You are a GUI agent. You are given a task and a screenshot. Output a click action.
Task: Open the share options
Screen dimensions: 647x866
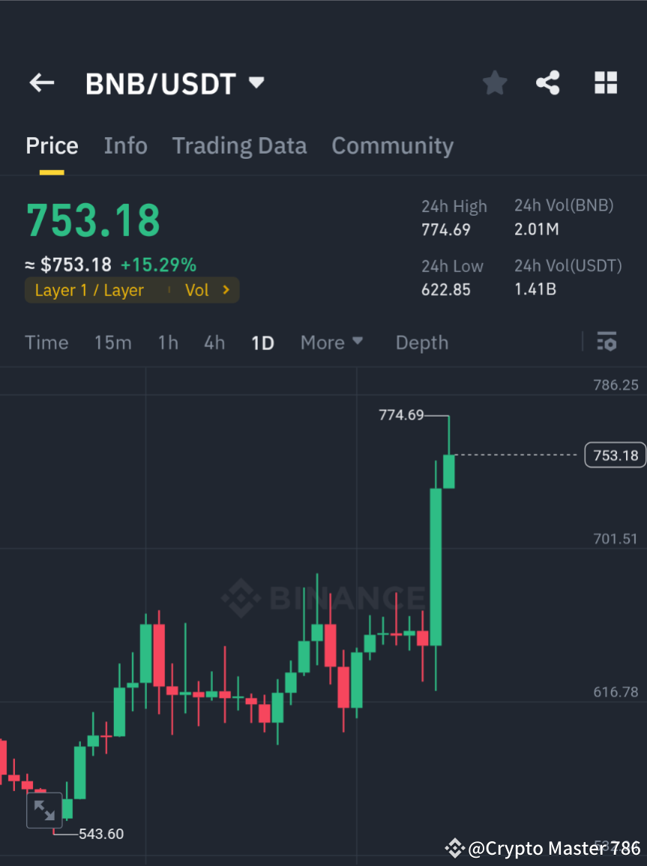click(548, 82)
